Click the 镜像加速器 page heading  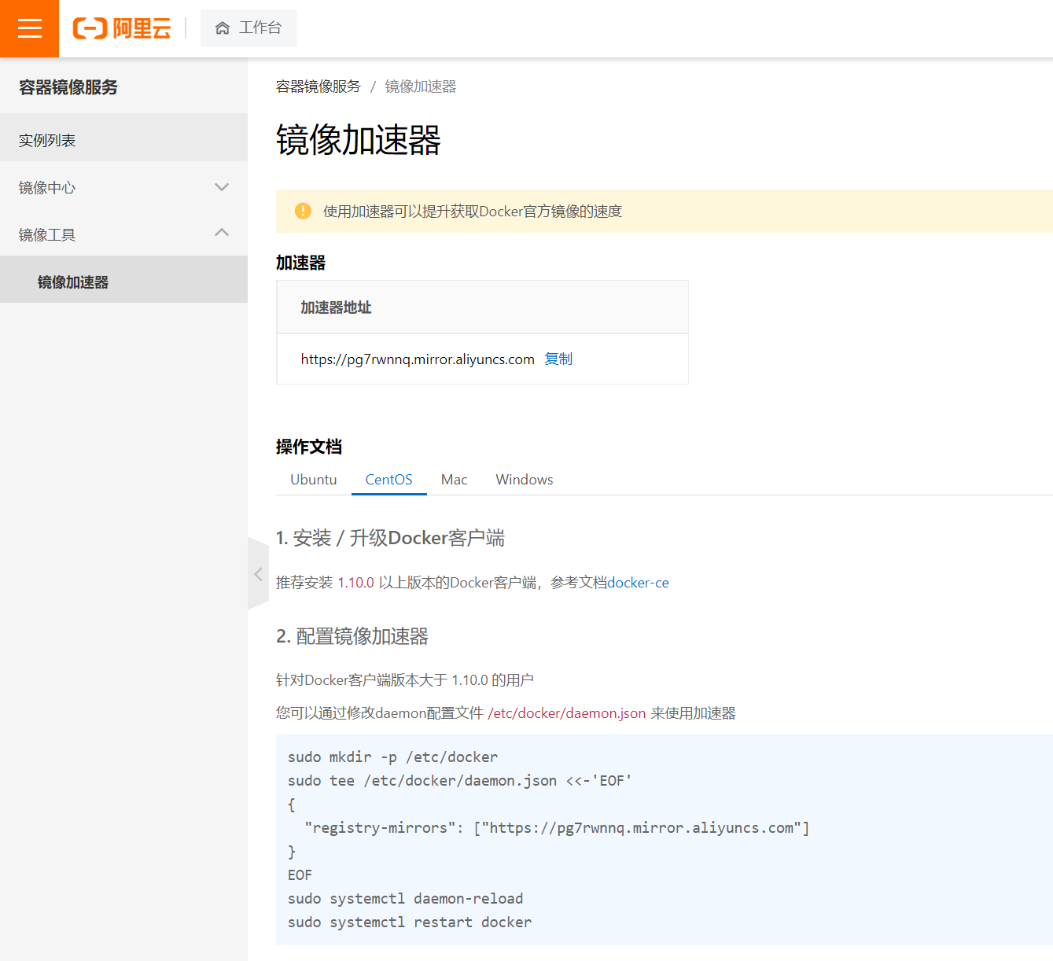(359, 141)
